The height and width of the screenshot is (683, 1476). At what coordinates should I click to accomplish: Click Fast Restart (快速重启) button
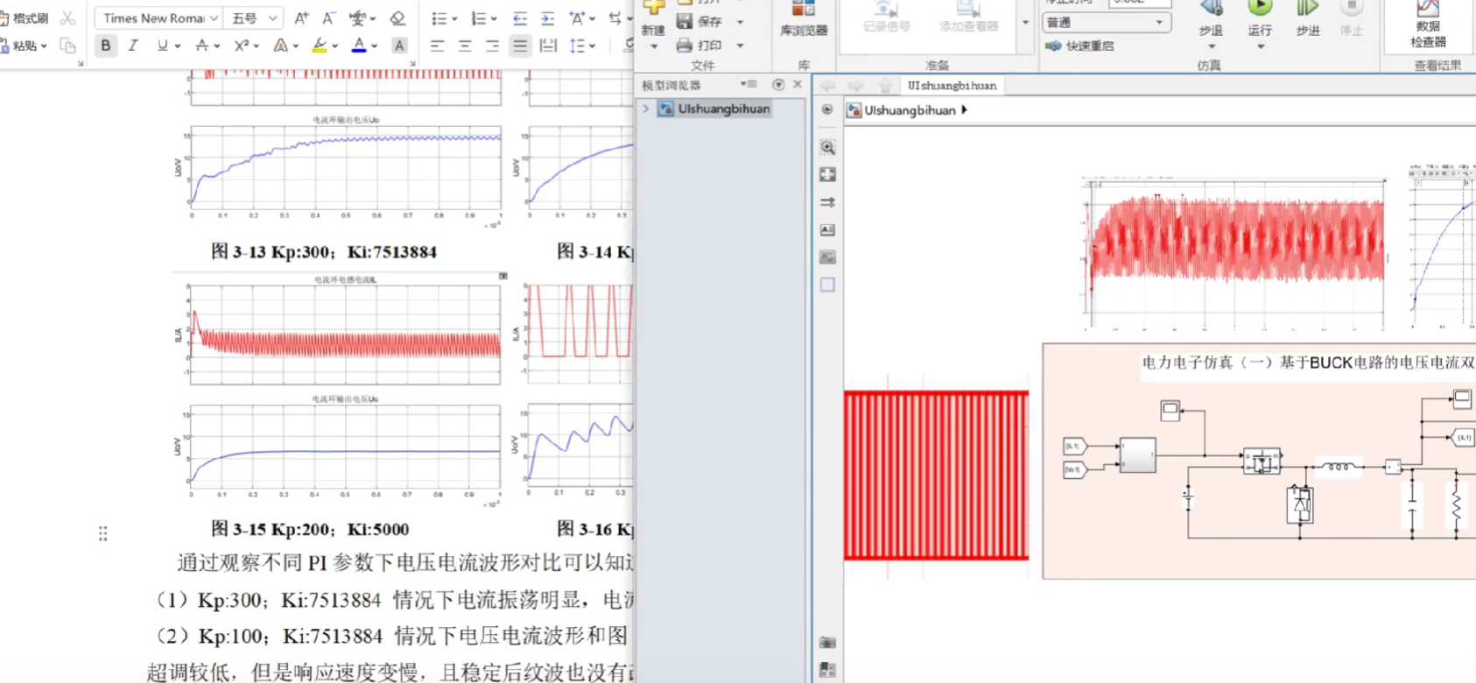[x=1081, y=46]
